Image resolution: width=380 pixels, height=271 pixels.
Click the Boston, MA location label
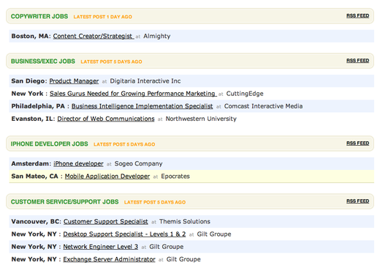(x=31, y=36)
